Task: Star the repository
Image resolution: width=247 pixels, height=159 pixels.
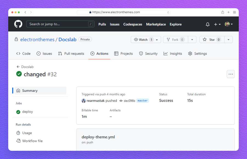Action: 212,39
